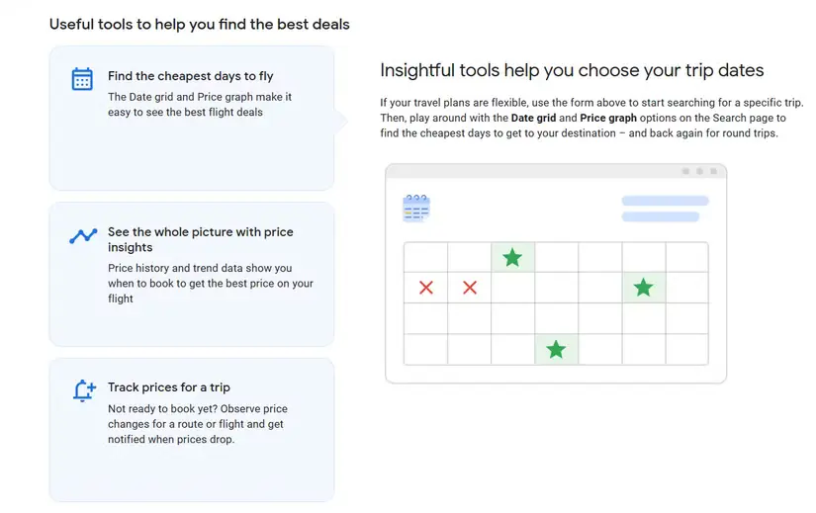
Task: Click the second red X in the grid
Action: point(470,288)
